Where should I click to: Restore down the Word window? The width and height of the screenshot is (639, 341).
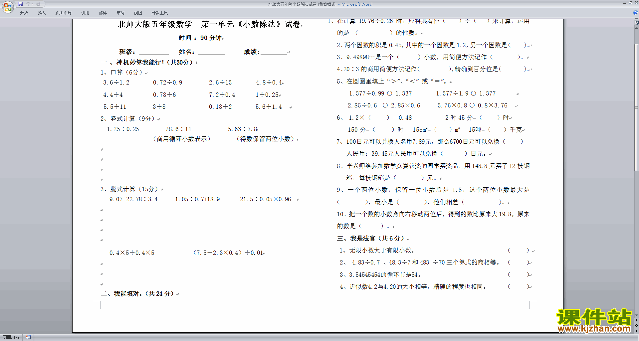pyautogui.click(x=630, y=3)
